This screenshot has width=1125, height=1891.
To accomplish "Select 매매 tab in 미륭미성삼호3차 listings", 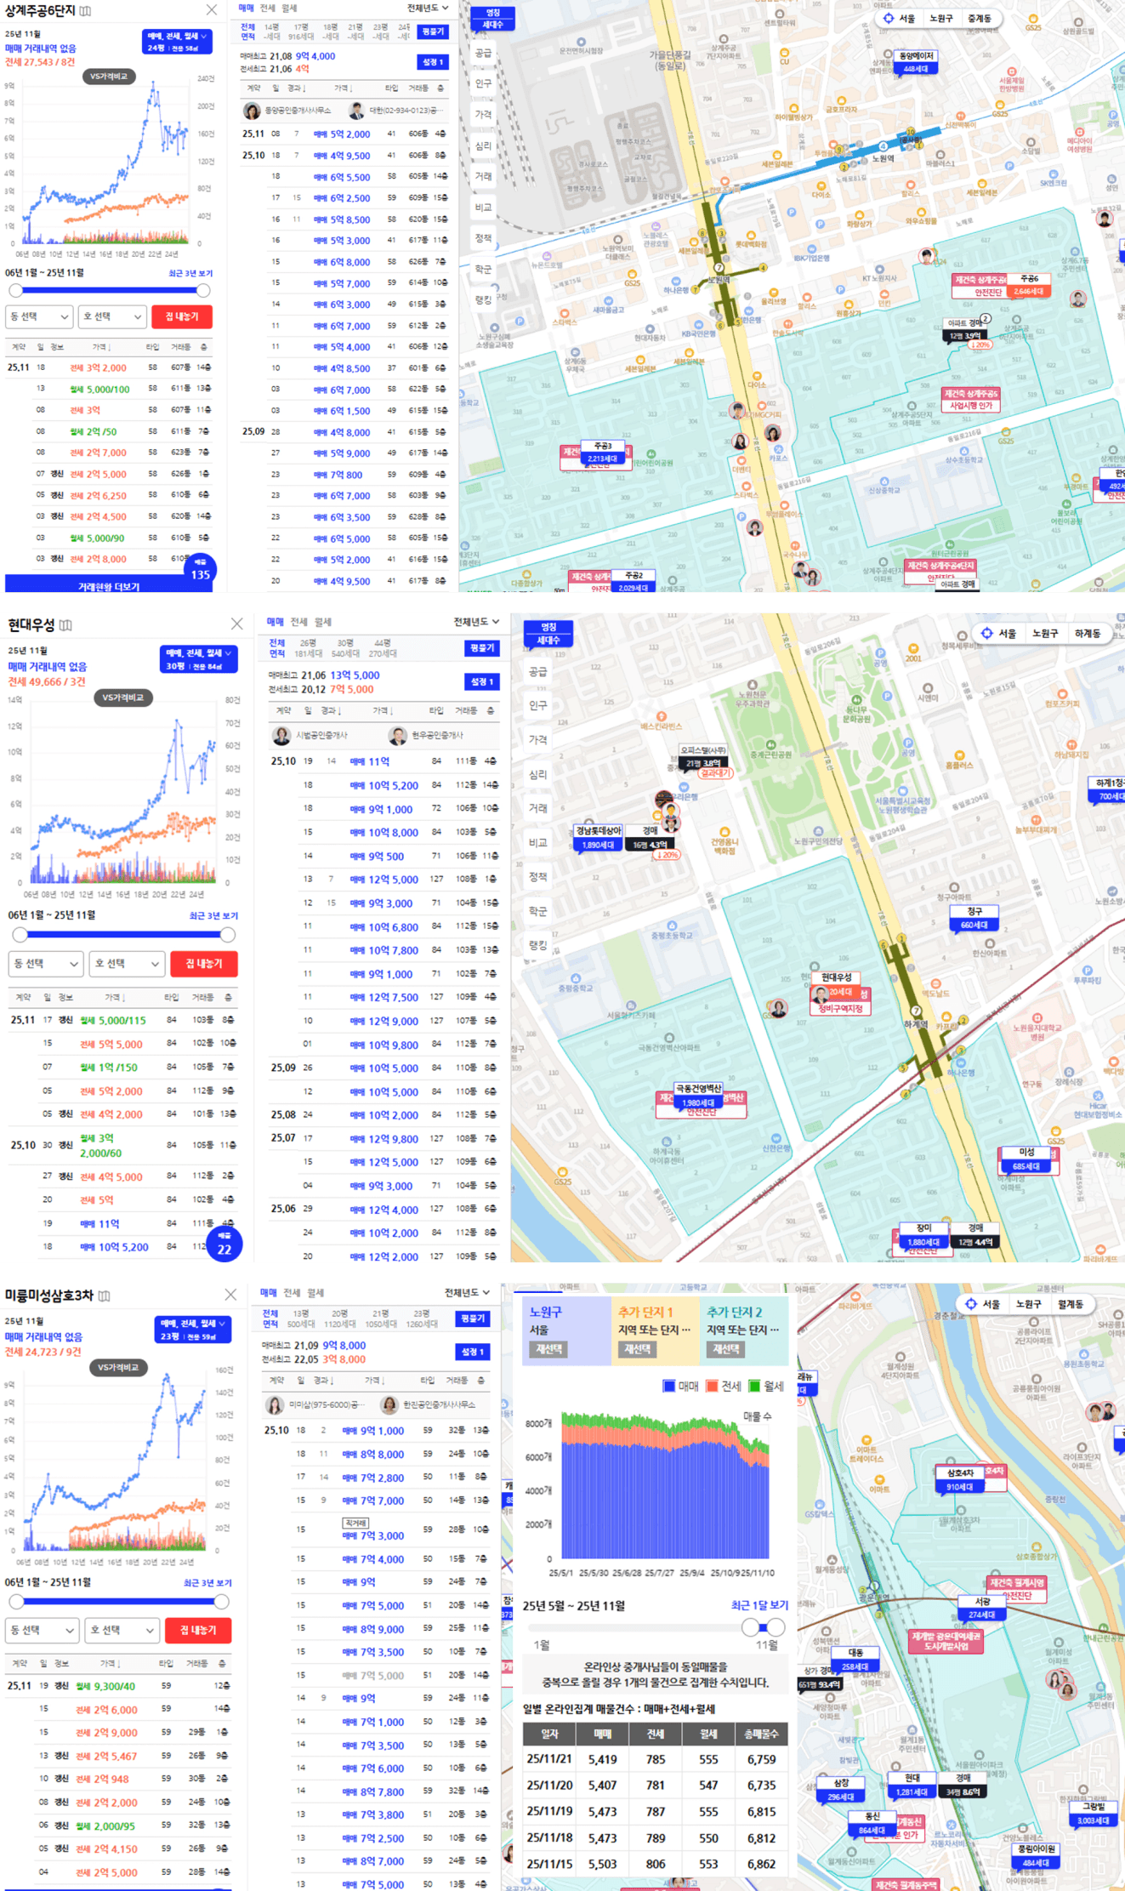I will tap(269, 1292).
